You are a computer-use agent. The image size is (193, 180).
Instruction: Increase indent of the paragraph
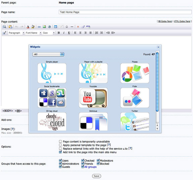point(108,33)
